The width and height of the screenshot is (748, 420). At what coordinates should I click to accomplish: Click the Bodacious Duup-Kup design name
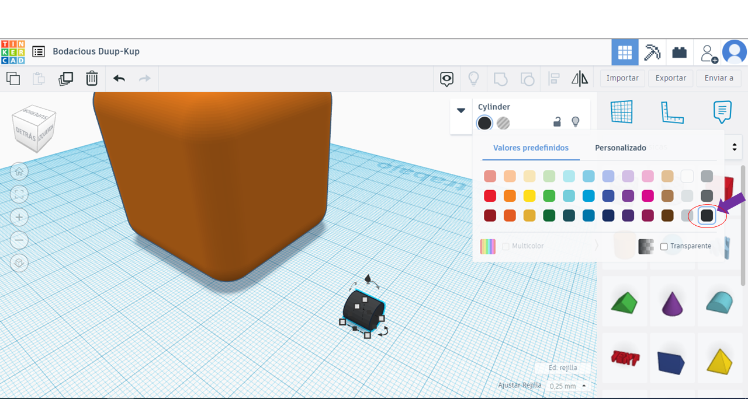pos(96,51)
